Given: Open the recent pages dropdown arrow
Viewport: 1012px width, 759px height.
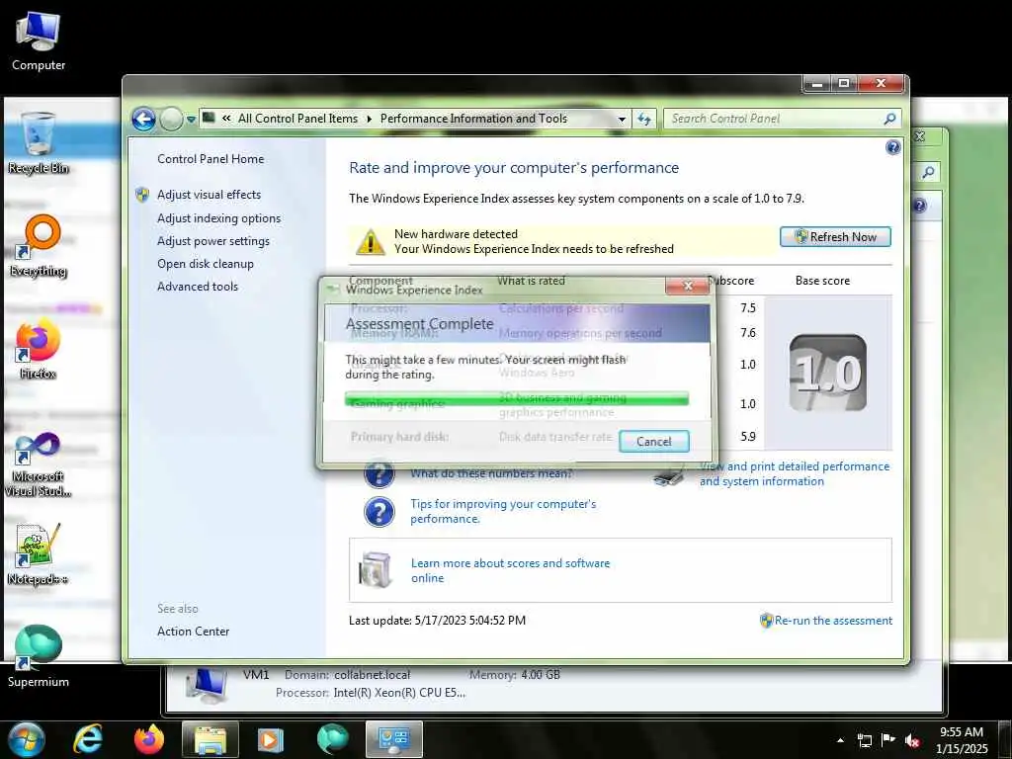Looking at the screenshot, I should click(191, 120).
